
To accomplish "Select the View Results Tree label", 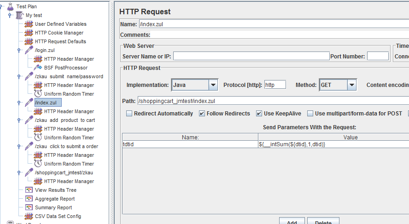I will pyautogui.click(x=56, y=190).
